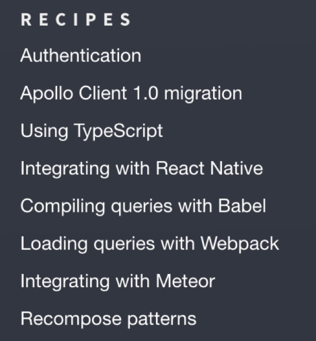
Task: Click Integrating with Meteor link
Action: point(117,281)
